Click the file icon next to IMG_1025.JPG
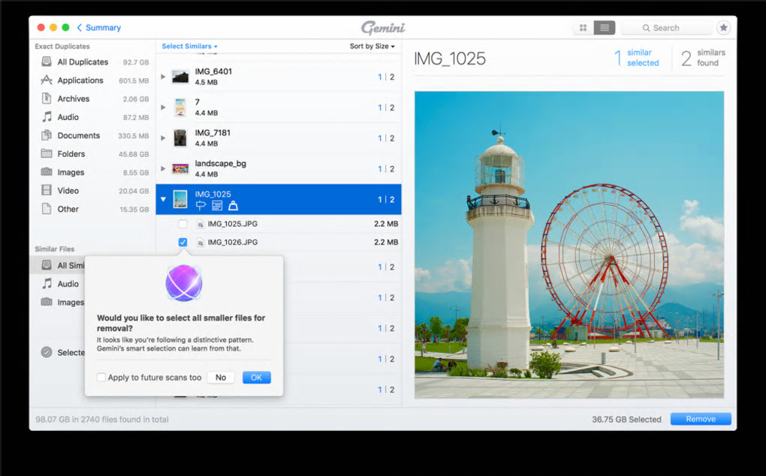The width and height of the screenshot is (766, 476). pyautogui.click(x=201, y=224)
